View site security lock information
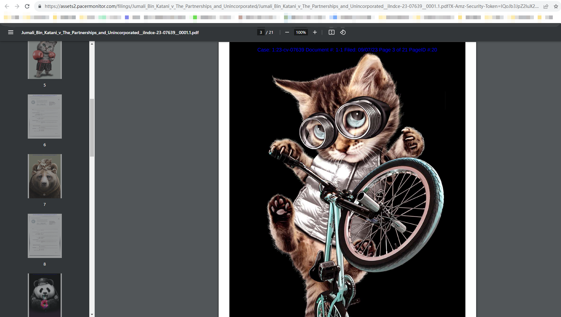Screen dimensions: 561x317 tap(39, 6)
